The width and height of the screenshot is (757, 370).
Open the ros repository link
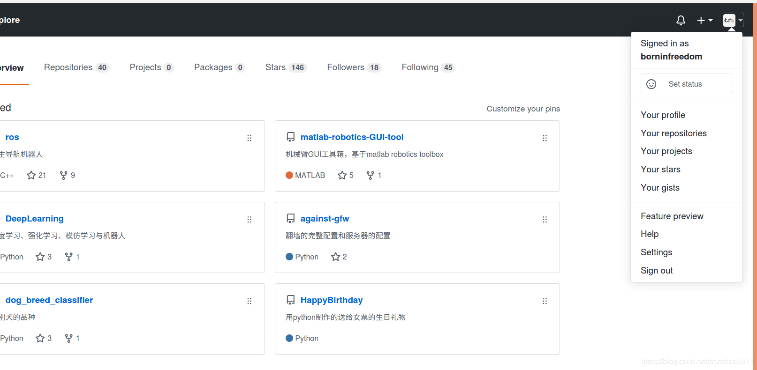(12, 137)
